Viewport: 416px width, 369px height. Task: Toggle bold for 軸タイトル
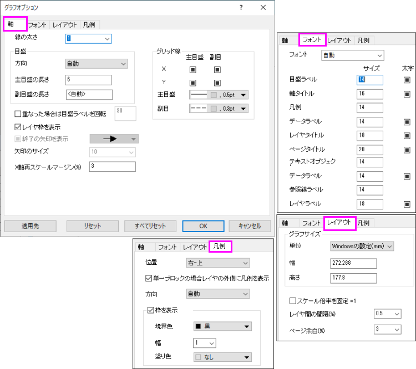click(x=407, y=94)
